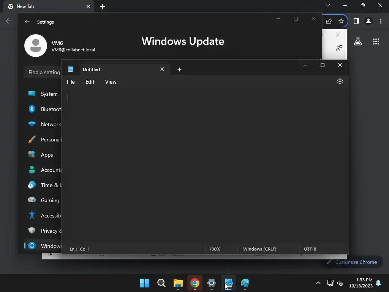Open Accessibility in Settings sidebar

(43, 216)
